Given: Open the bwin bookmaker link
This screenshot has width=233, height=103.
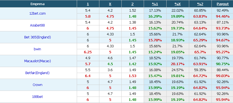Looking at the screenshot, I should coord(38,49).
